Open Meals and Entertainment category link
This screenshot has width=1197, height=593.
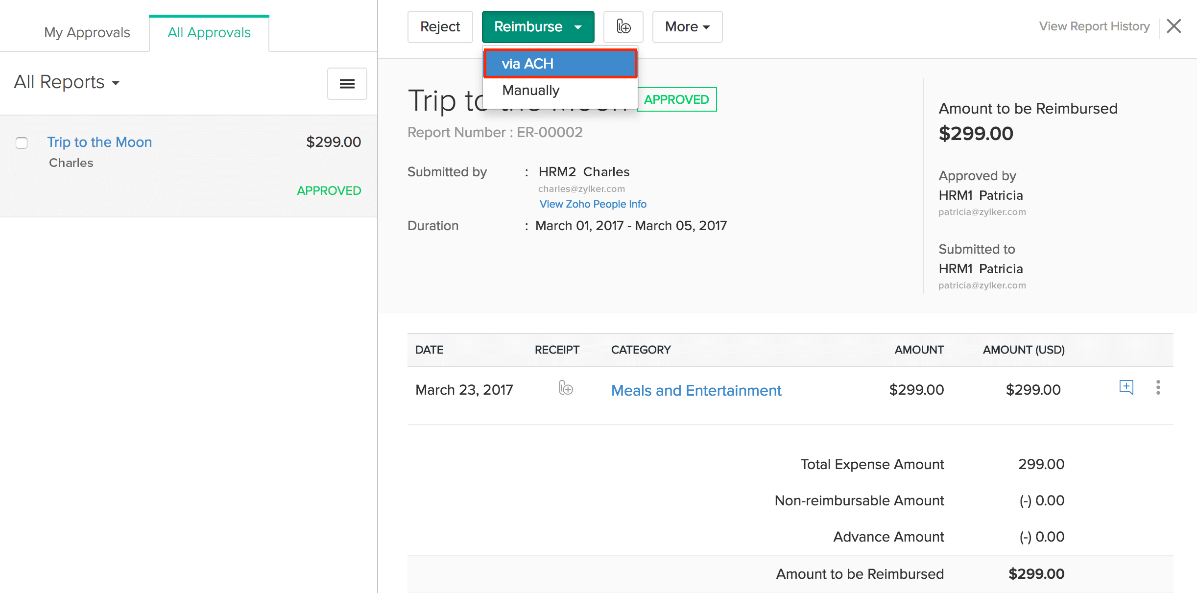coord(696,390)
